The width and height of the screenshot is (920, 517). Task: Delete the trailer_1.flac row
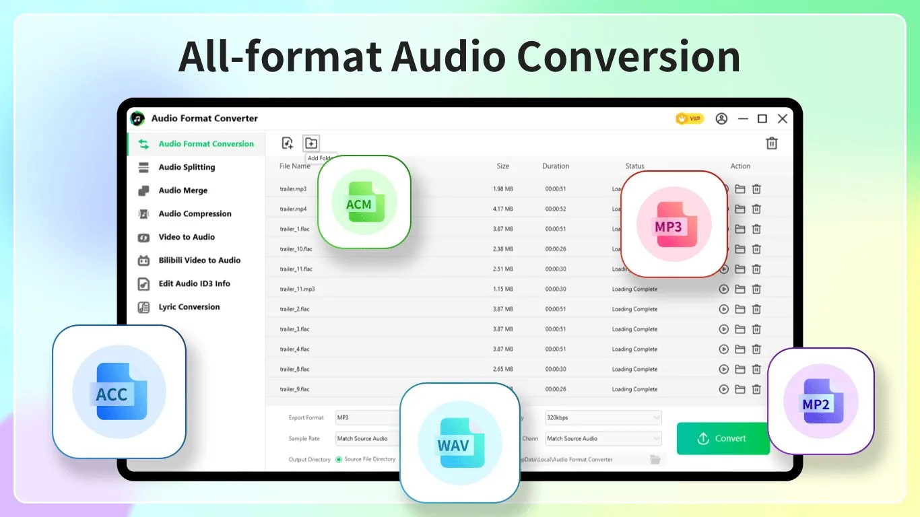click(x=756, y=230)
